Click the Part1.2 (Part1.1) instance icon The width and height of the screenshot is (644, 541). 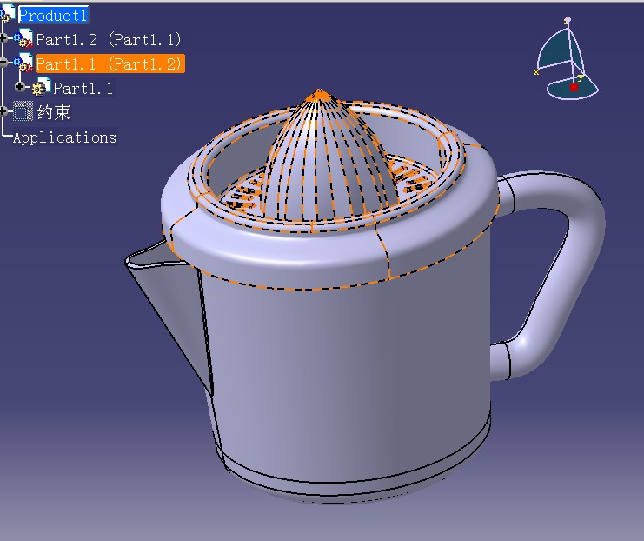(x=23, y=37)
